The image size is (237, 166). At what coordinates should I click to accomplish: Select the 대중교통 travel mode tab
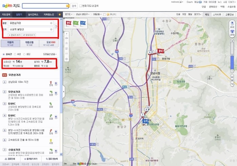[x=29, y=44]
